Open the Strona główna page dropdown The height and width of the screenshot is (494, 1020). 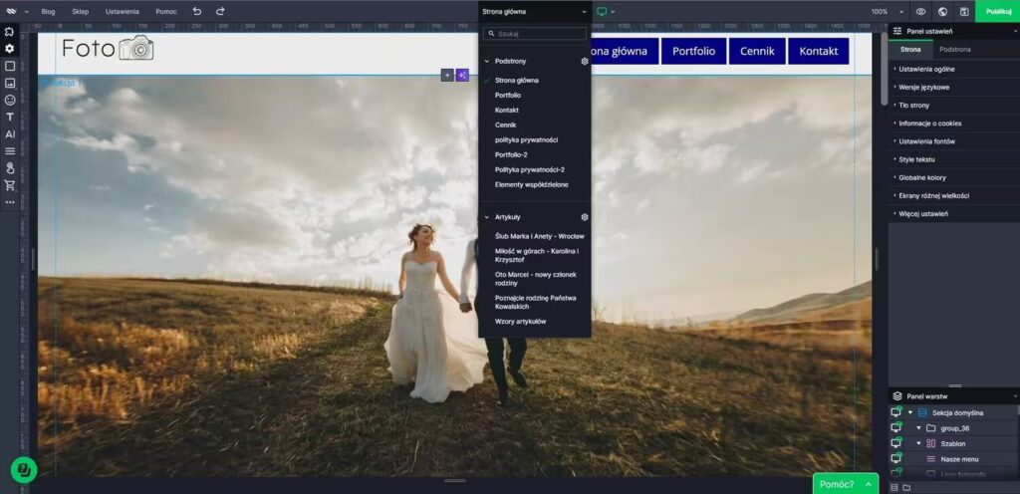click(535, 12)
